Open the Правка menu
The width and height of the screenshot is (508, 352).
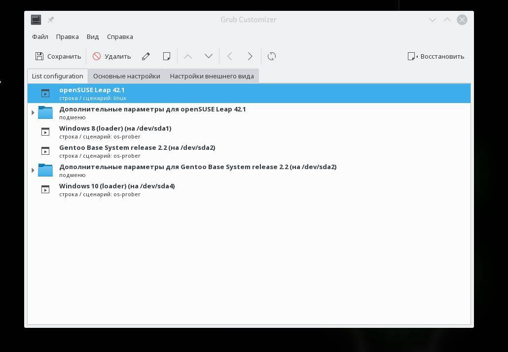67,36
